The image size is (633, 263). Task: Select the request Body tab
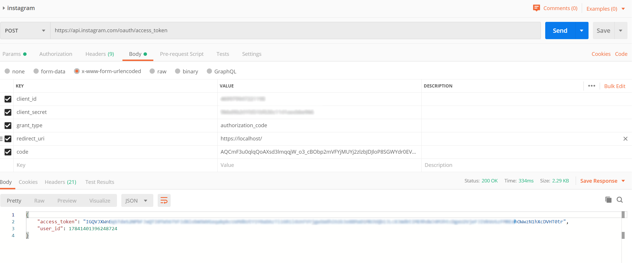click(x=138, y=54)
